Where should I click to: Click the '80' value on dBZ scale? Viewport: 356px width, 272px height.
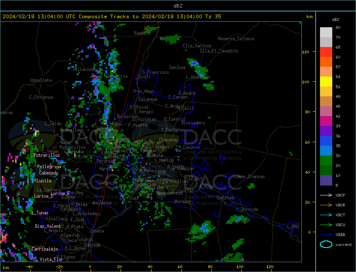coord(338,27)
